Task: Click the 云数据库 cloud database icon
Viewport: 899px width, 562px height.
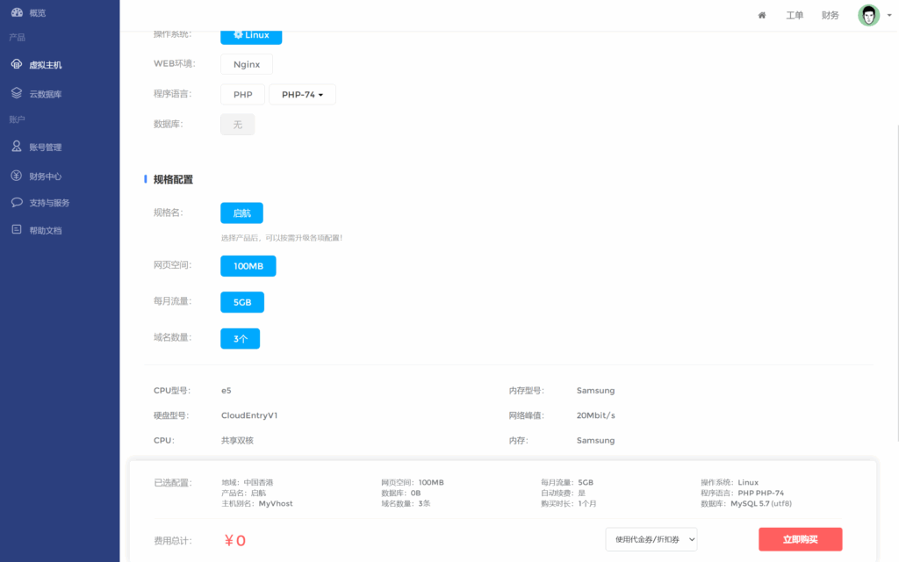Action: 17,93
